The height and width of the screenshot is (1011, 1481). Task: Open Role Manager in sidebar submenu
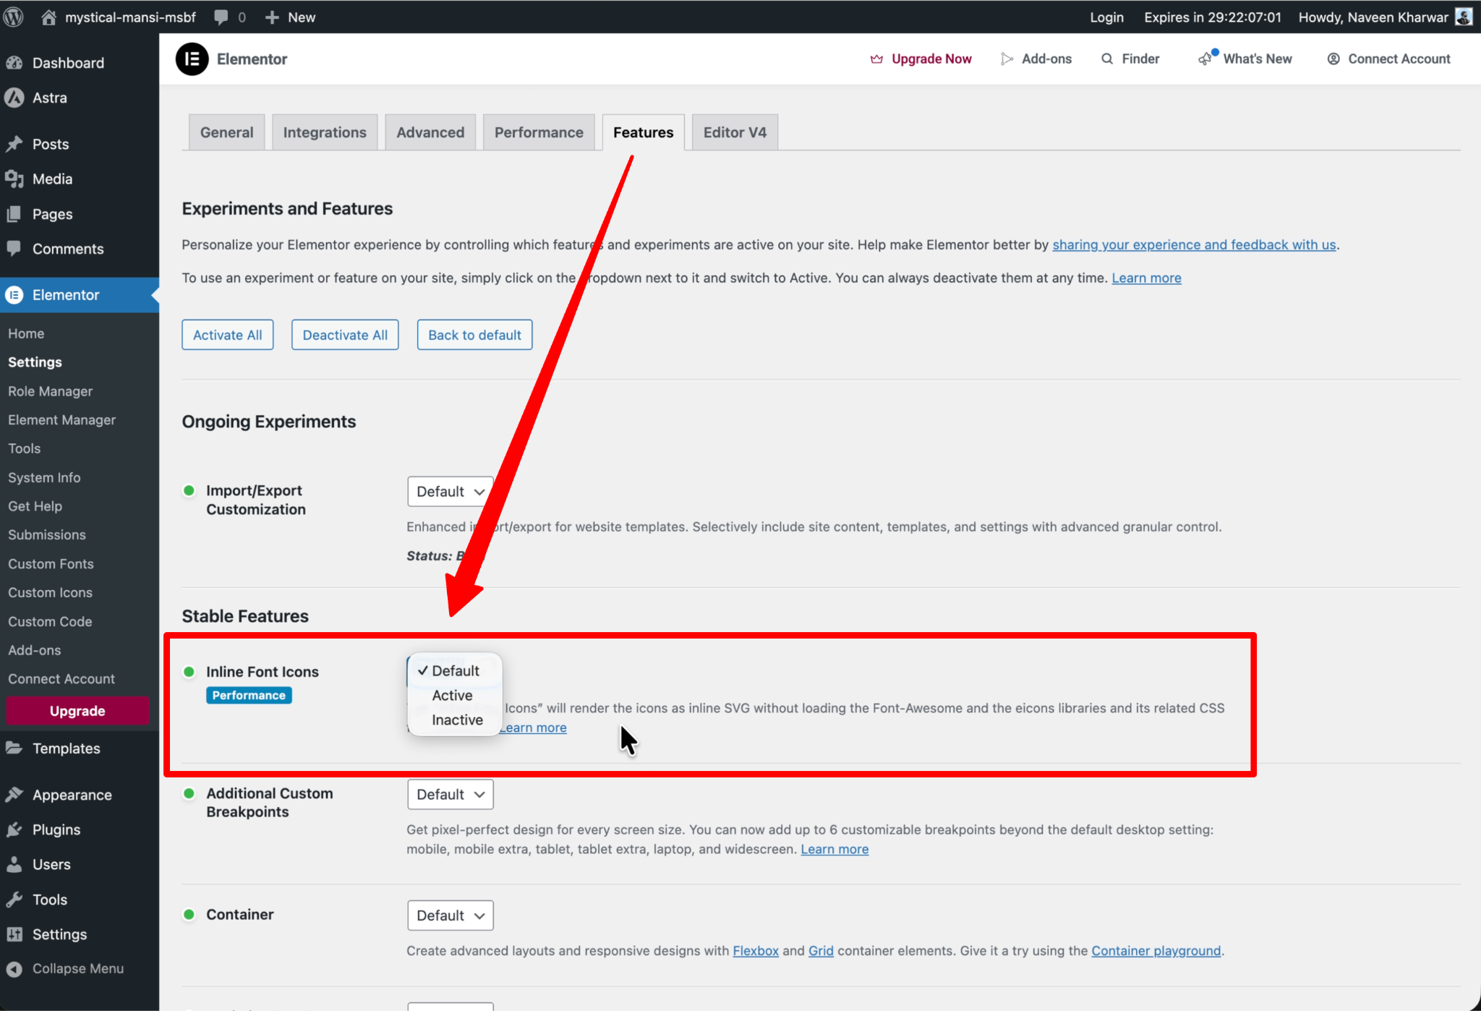tap(51, 391)
